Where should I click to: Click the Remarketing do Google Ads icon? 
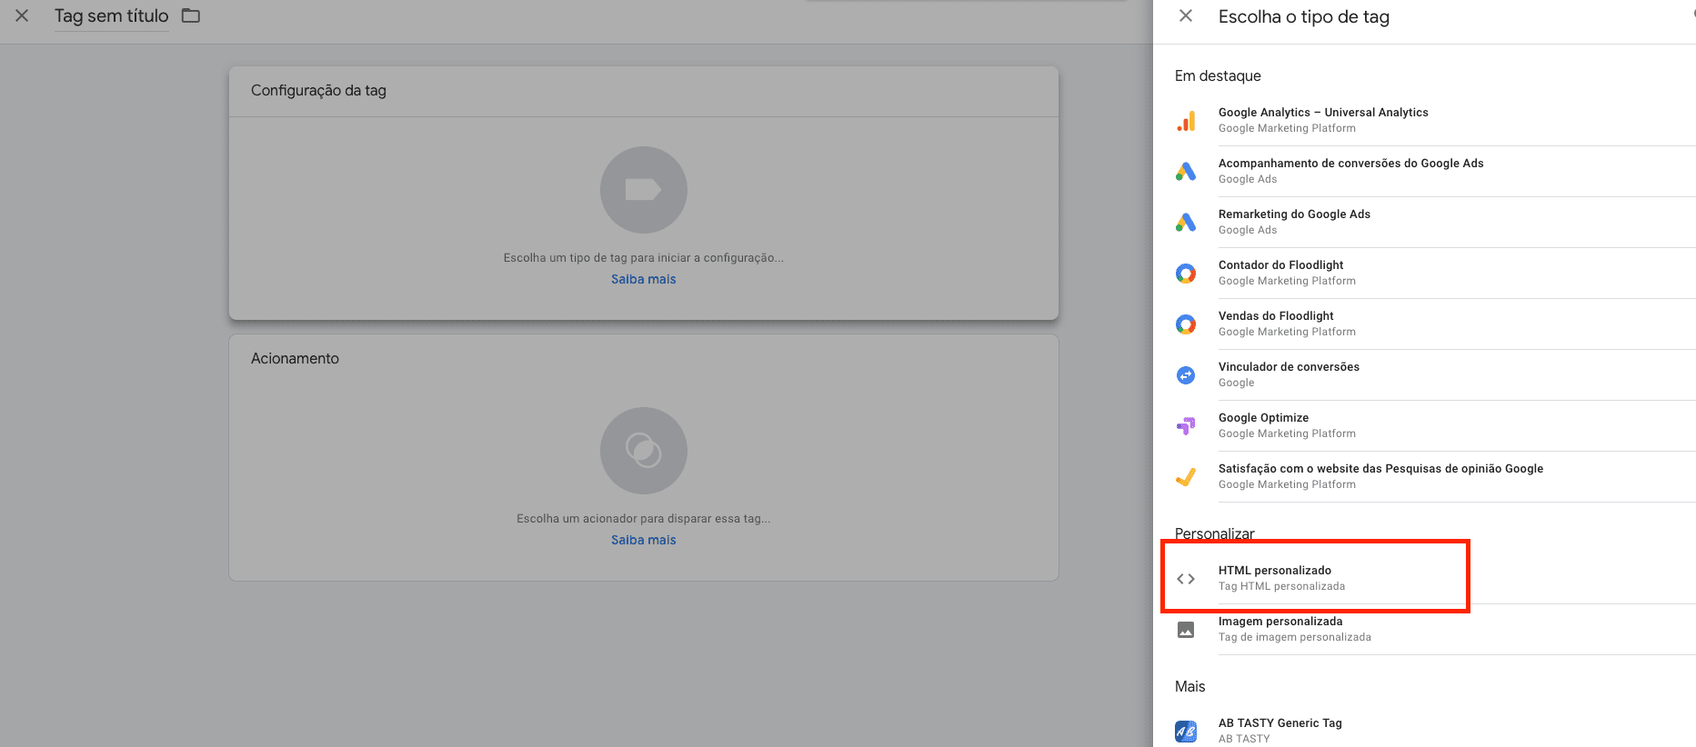click(1186, 223)
